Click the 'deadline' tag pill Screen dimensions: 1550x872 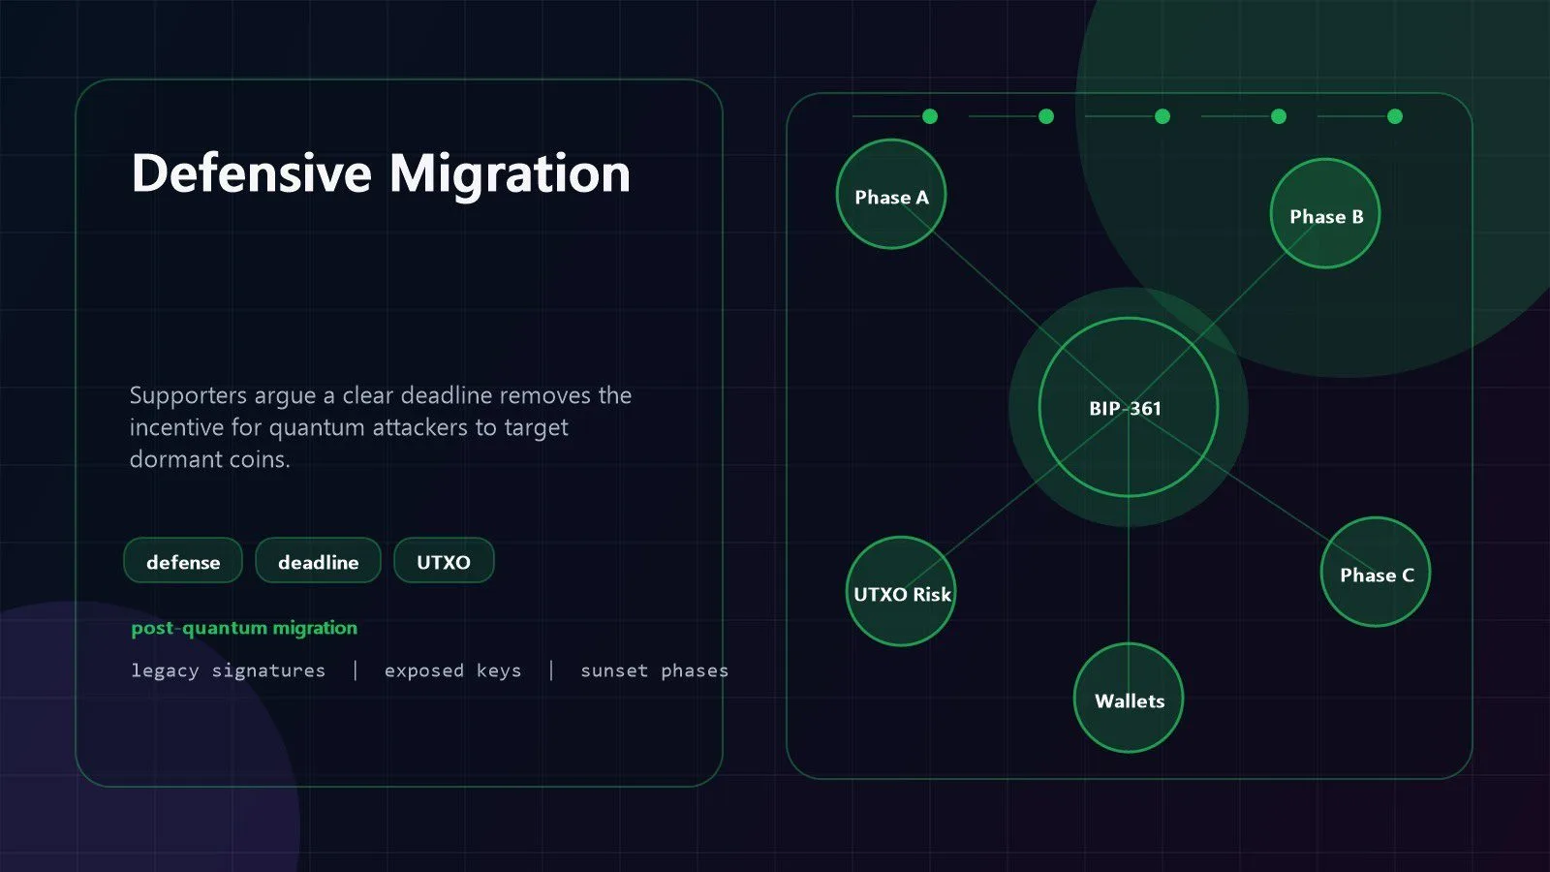[318, 562]
